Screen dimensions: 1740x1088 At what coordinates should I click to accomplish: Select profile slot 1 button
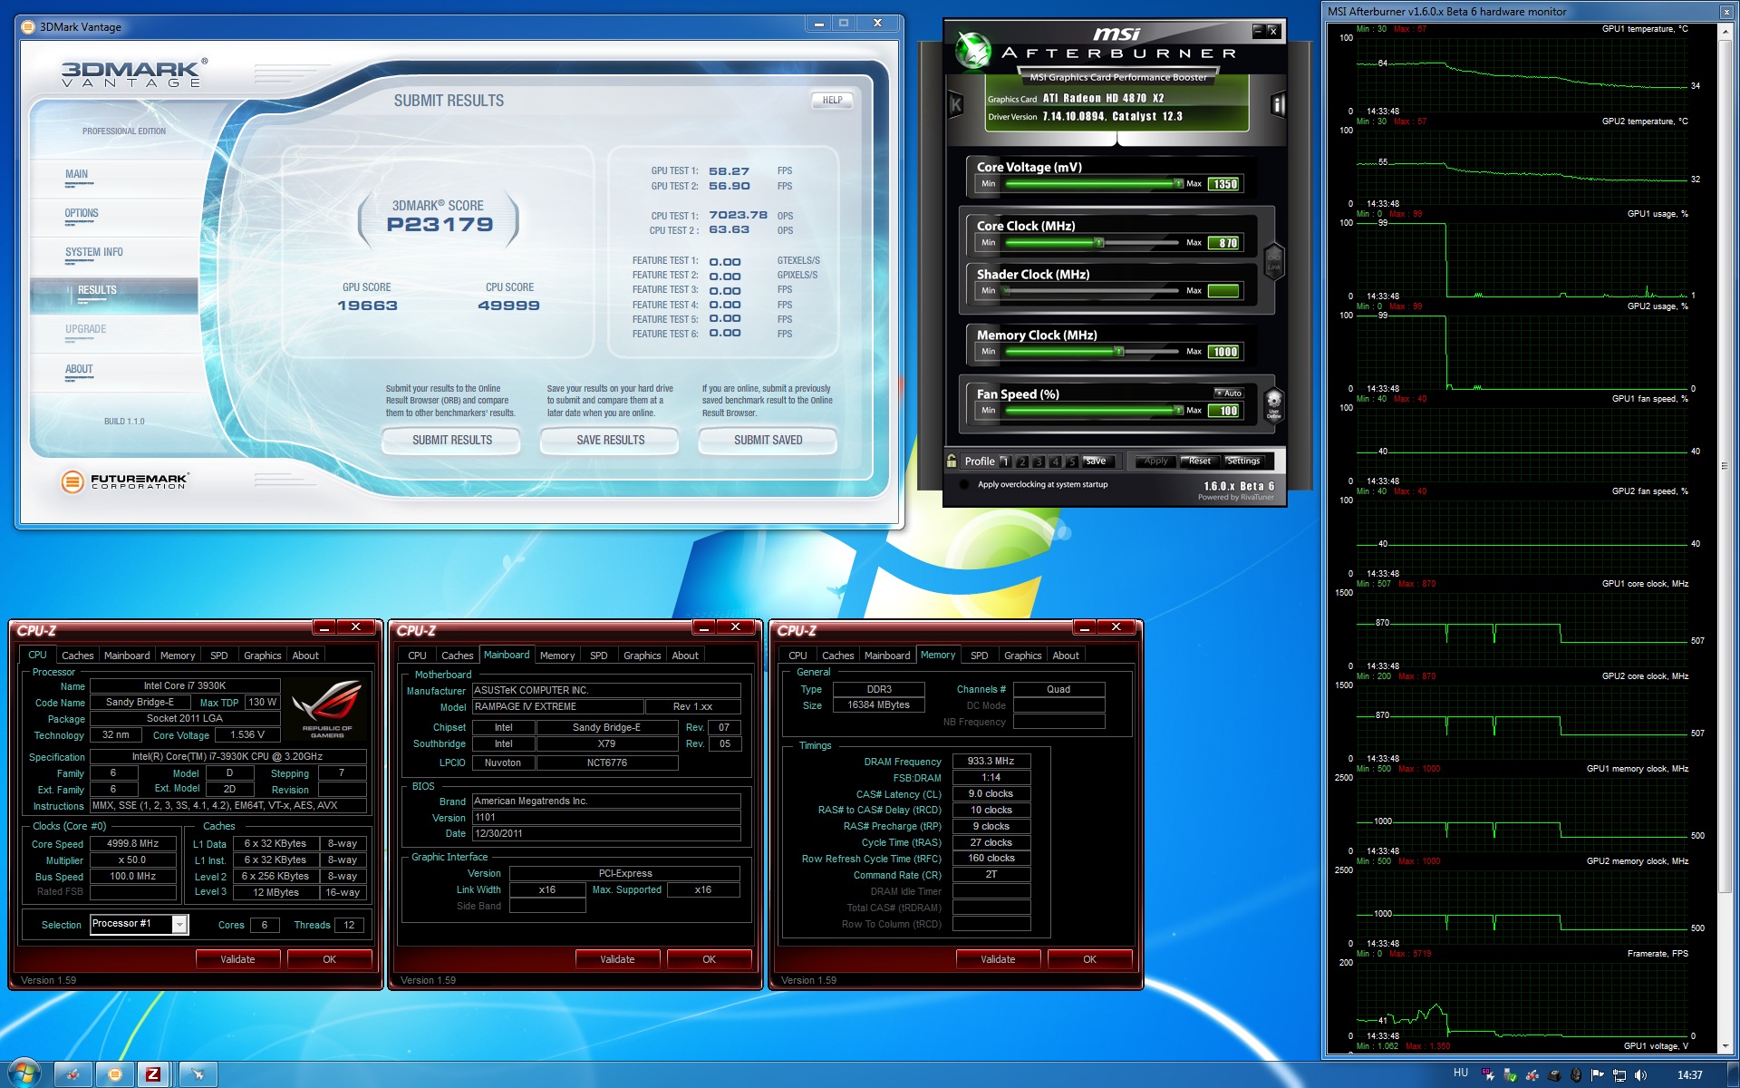click(x=1005, y=461)
